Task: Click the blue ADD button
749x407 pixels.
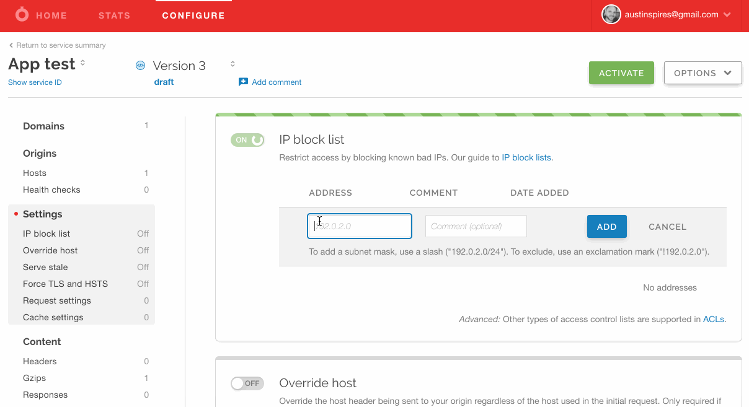Action: coord(606,227)
